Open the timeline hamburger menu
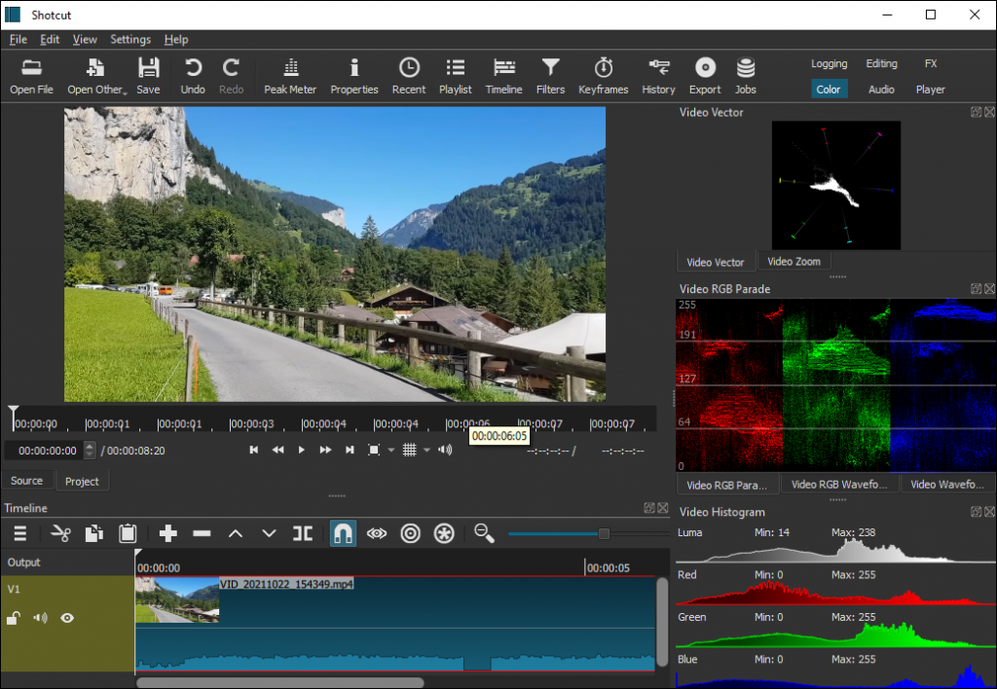This screenshot has width=997, height=689. tap(19, 532)
